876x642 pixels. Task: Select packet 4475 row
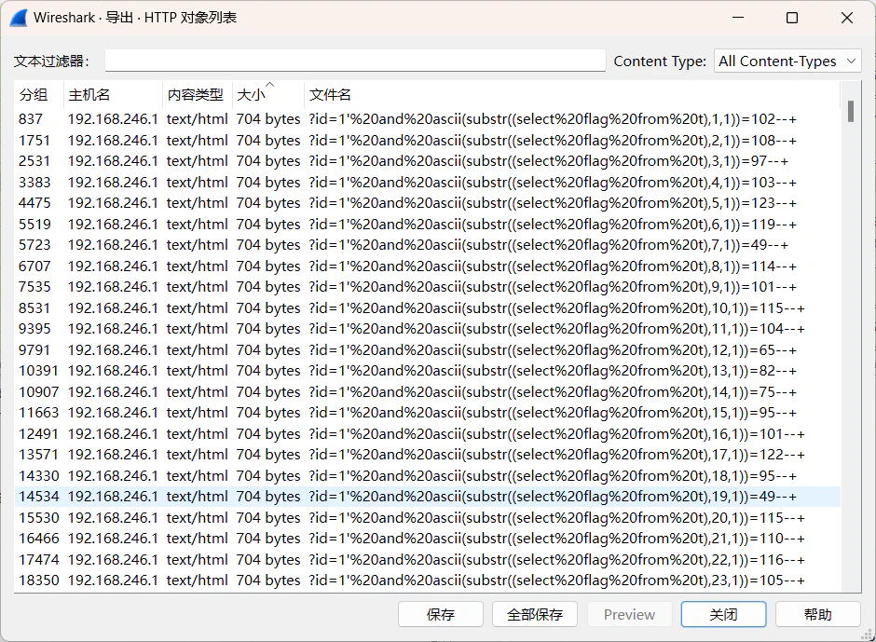(x=428, y=203)
